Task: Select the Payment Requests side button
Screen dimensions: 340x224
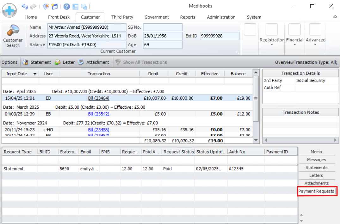Action: 316,191
